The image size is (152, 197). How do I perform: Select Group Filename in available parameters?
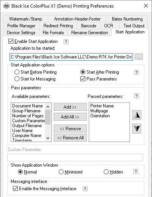pos(26,111)
